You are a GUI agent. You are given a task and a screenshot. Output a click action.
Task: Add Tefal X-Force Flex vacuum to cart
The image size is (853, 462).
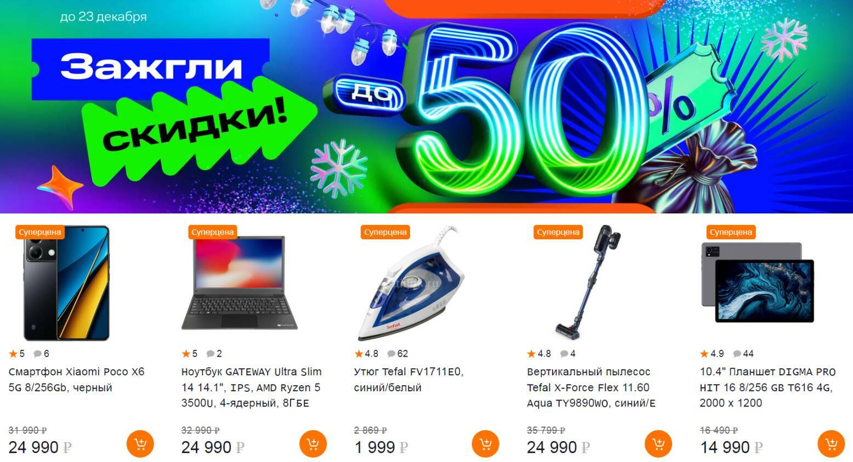point(658,444)
